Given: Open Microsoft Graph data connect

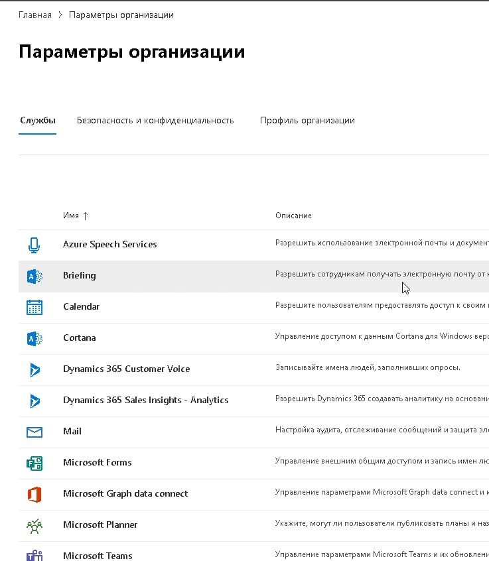Looking at the screenshot, I should (x=125, y=493).
